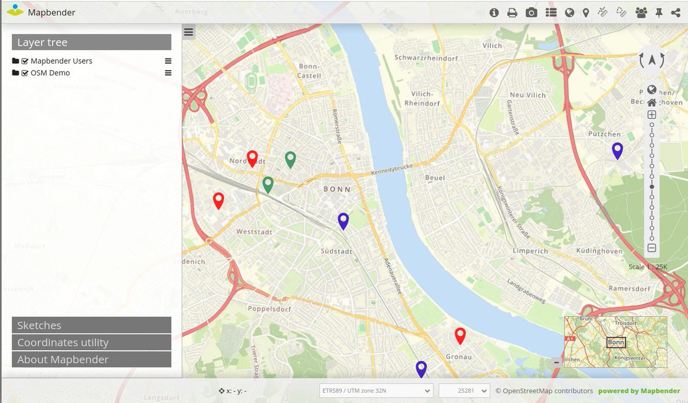Screen dimensions: 688x403
Task: Click the green marker nearest Weststadt
Action: 268,185
